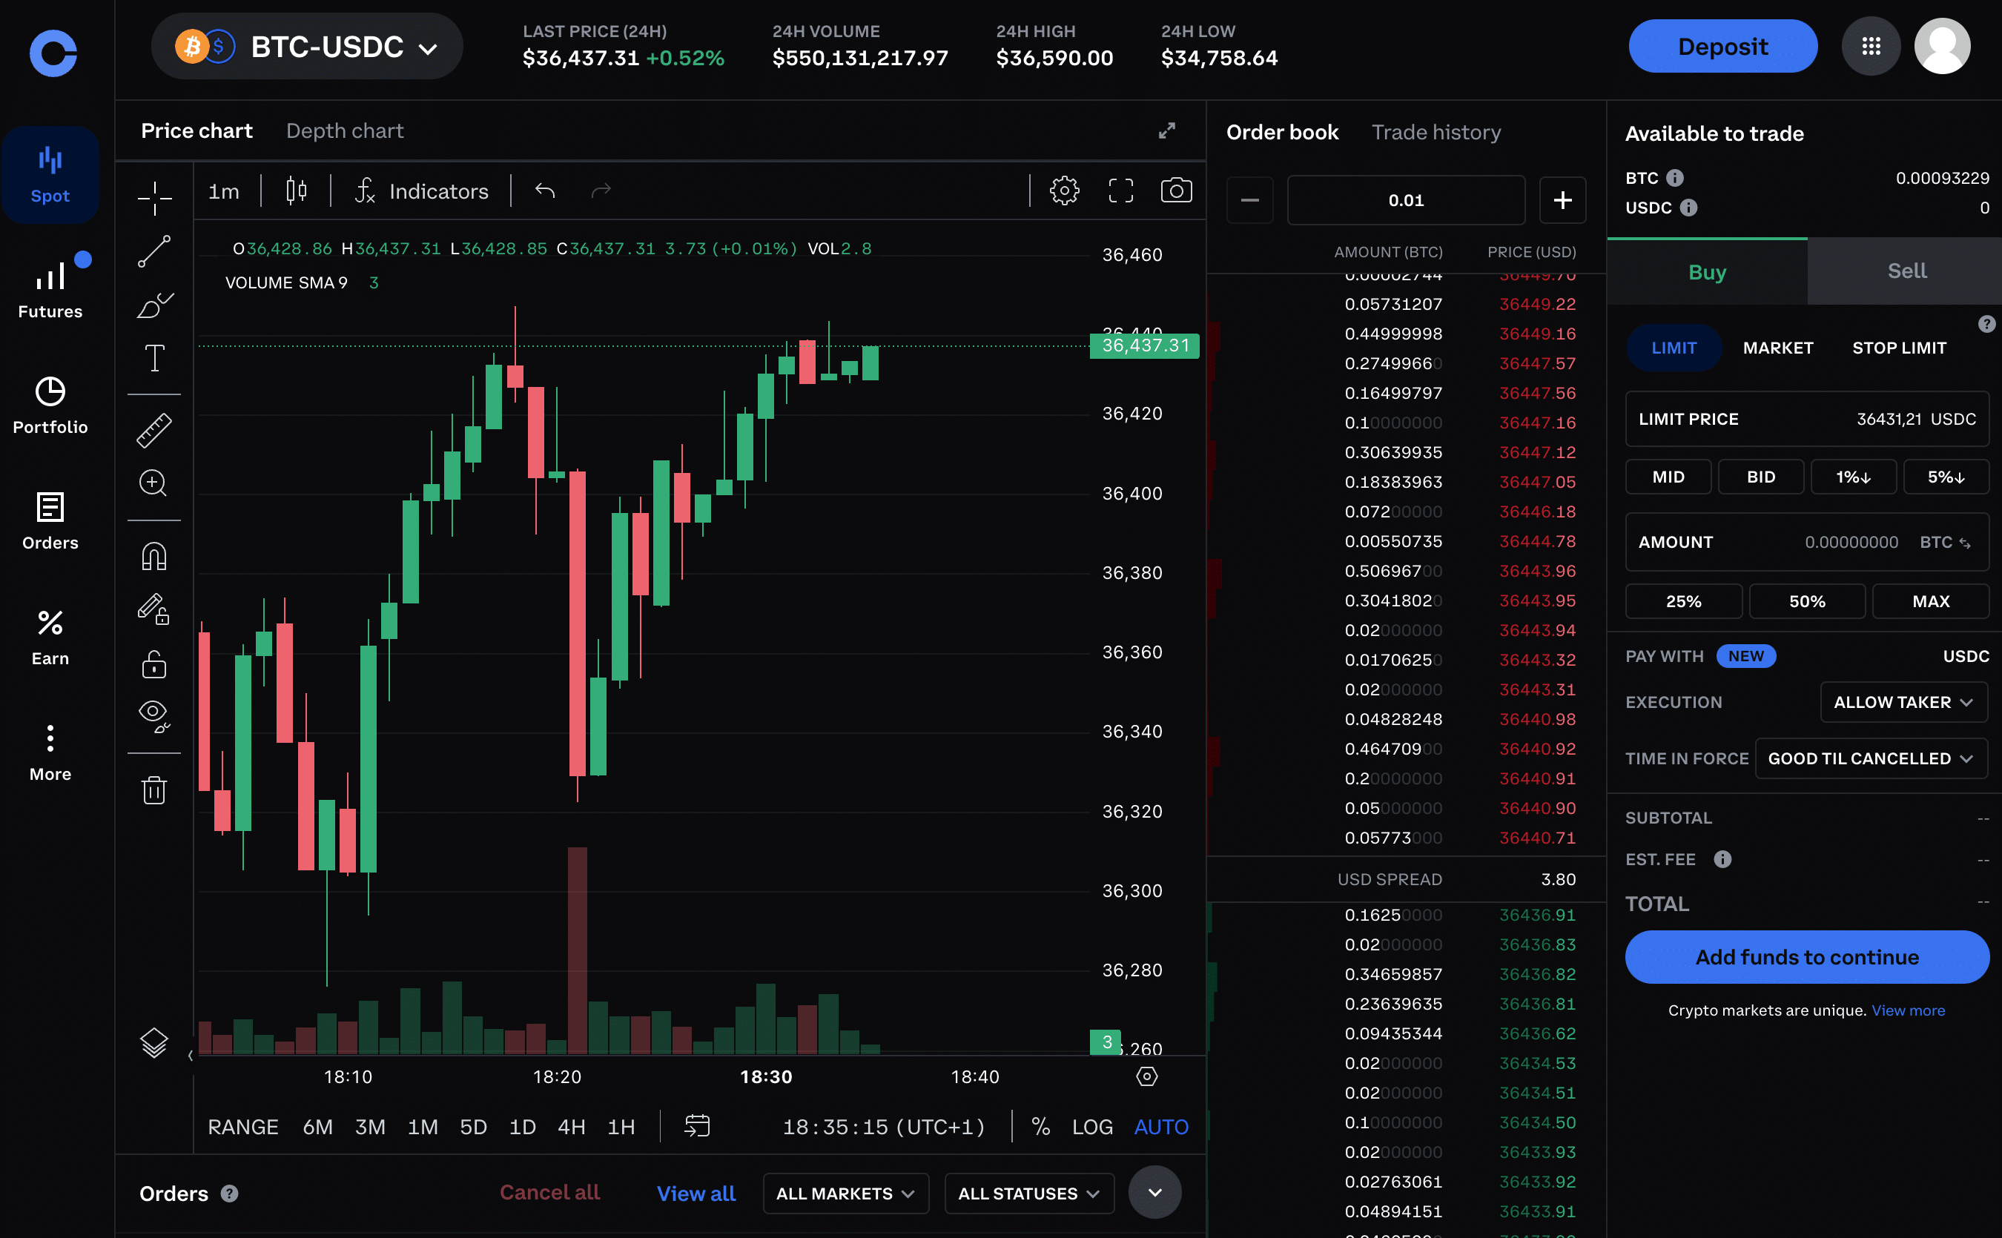The image size is (2002, 1238).
Task: Enter fullscreen chart mode
Action: pyautogui.click(x=1121, y=191)
